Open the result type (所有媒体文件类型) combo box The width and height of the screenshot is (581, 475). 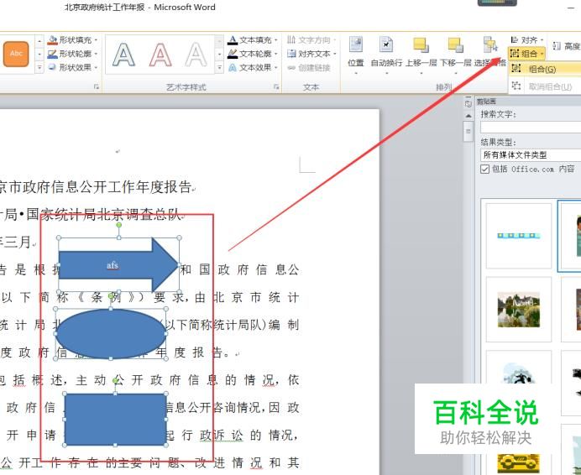point(531,155)
